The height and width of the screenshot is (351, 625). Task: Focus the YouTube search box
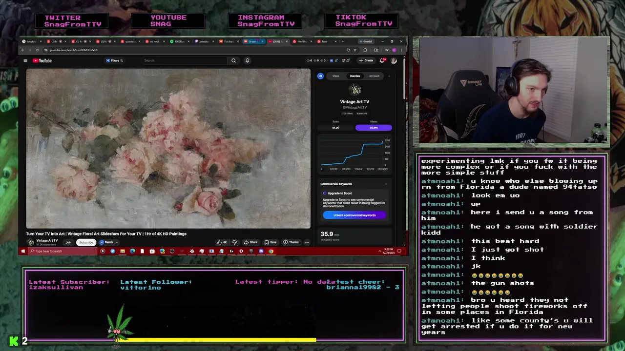click(185, 60)
